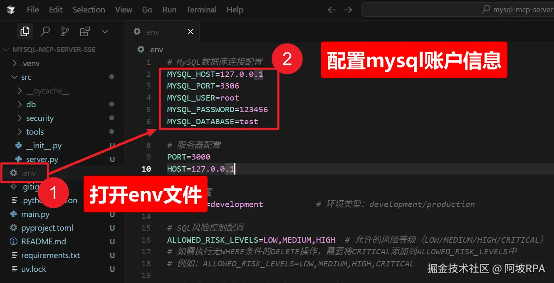Open main.py in the explorer
This screenshot has height=283, width=554.
coord(35,214)
